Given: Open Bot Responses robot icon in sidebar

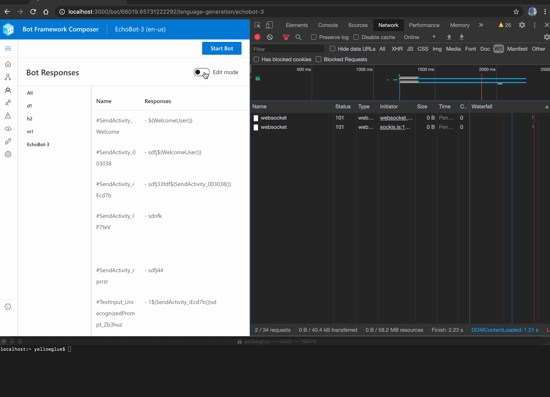Looking at the screenshot, I should pos(8,90).
